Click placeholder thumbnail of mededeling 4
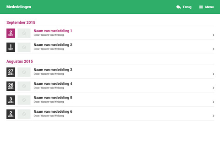This screenshot has width=220, height=165. point(24,86)
